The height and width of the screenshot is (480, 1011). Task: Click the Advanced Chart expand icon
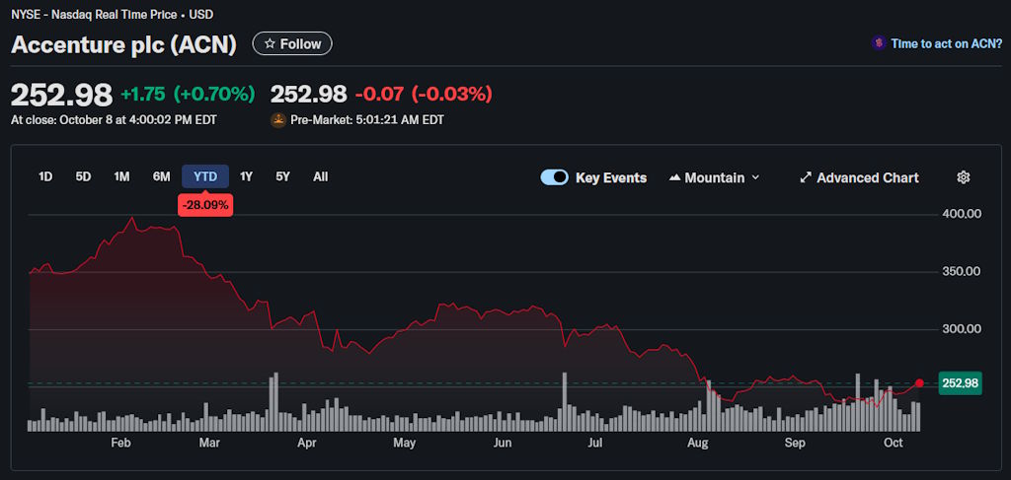pos(806,177)
